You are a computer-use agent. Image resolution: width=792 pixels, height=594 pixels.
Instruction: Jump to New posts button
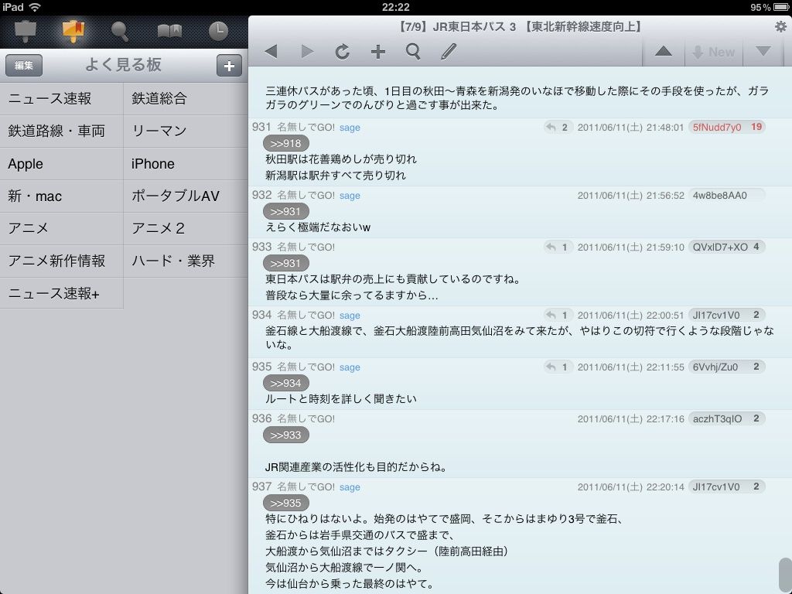[714, 52]
